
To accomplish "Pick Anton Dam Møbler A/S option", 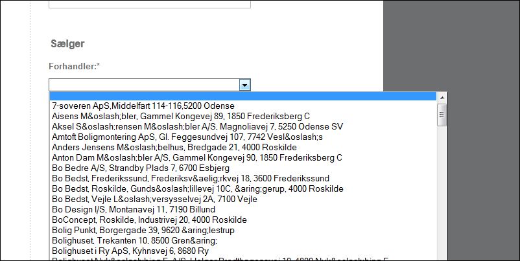I will 196,157.
